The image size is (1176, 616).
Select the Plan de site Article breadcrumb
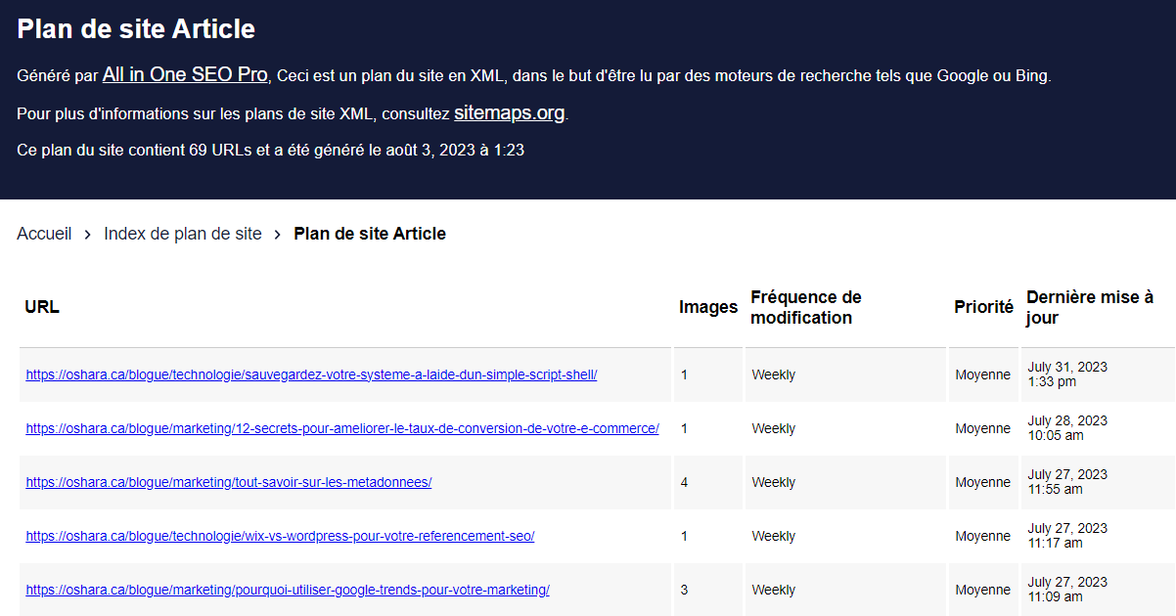tap(370, 234)
